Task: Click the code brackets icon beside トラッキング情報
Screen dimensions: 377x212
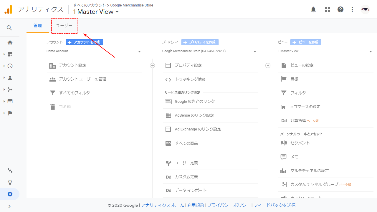Action: pos(168,79)
